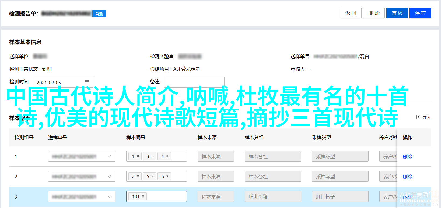441x208 pixels.
Task: Click 样本来源 field in row 3
Action: coord(216,196)
